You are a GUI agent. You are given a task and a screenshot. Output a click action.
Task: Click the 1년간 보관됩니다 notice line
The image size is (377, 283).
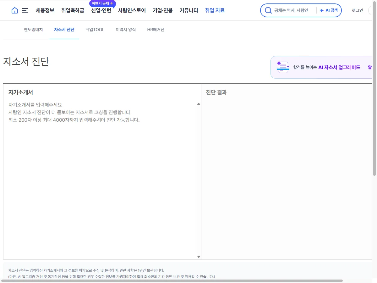click(x=86, y=270)
